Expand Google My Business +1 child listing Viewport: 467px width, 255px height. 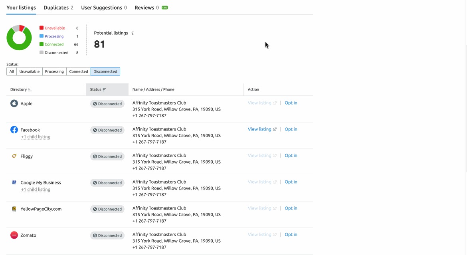[x=36, y=190]
